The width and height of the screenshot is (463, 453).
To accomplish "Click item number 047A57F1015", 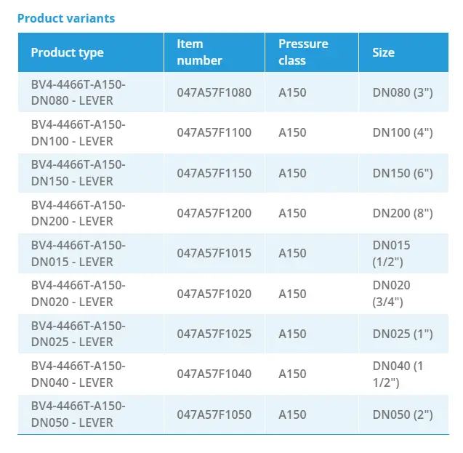I will coord(214,253).
